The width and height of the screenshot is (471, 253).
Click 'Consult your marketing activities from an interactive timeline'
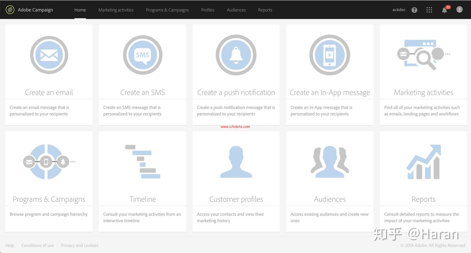tap(142, 217)
